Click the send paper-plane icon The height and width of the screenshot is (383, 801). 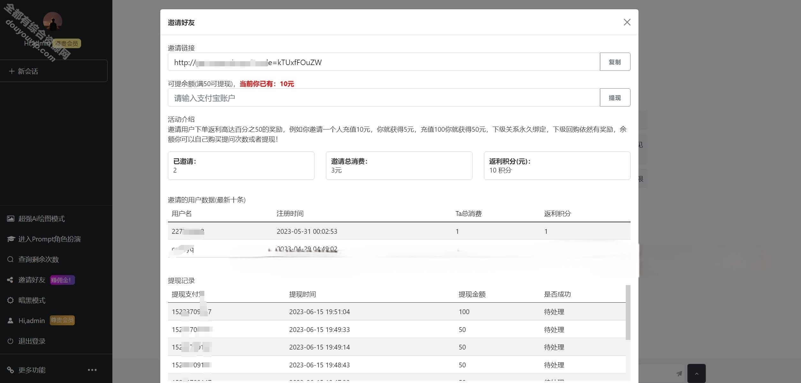click(679, 373)
